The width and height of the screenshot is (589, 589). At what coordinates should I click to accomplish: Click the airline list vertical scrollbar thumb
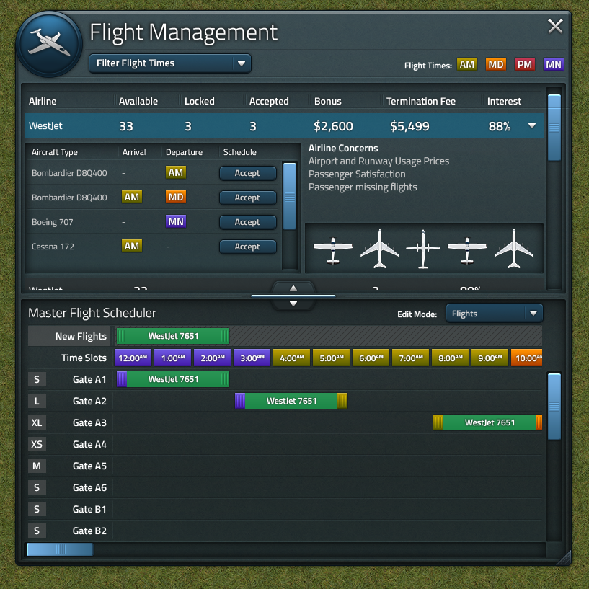tap(554, 128)
